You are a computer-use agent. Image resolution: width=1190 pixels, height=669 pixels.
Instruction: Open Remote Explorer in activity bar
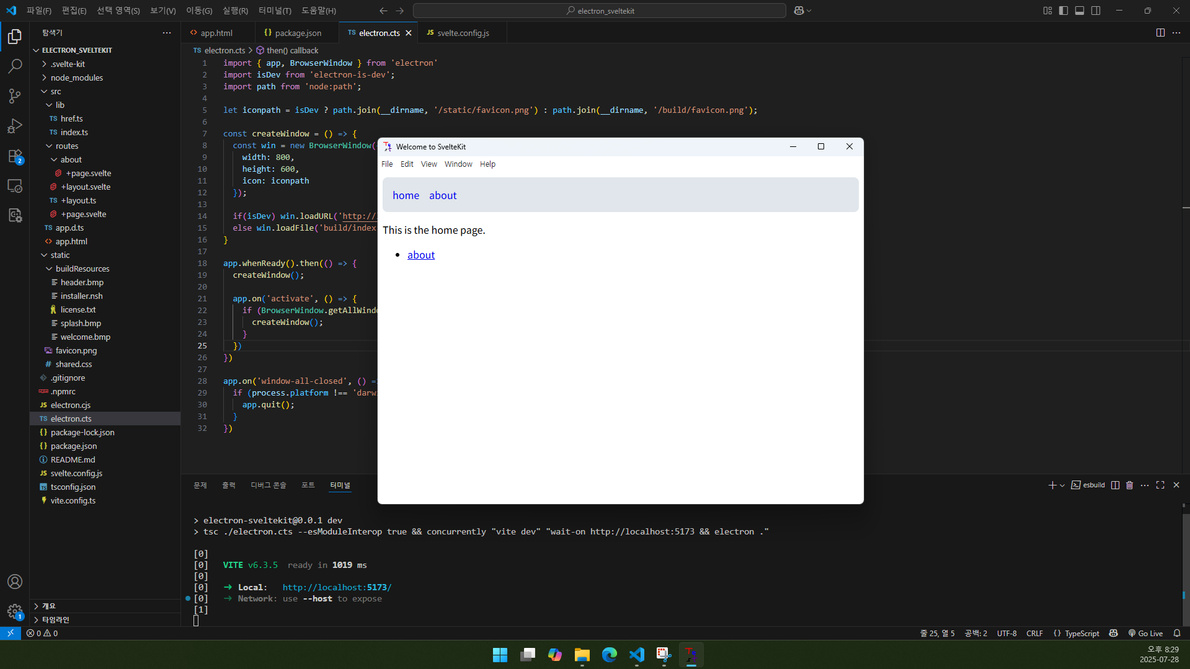[15, 185]
